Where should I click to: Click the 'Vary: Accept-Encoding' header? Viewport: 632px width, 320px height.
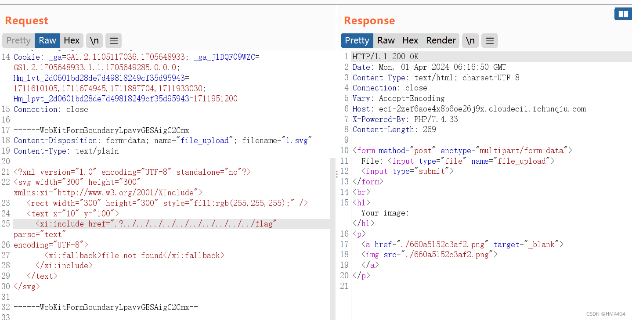click(x=398, y=98)
